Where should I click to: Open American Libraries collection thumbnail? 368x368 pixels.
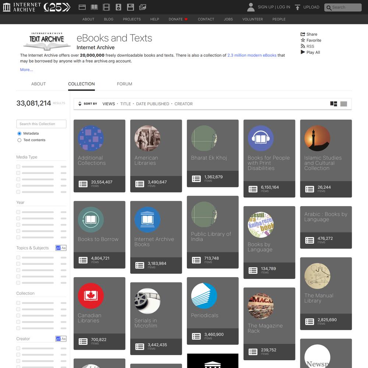click(x=148, y=138)
